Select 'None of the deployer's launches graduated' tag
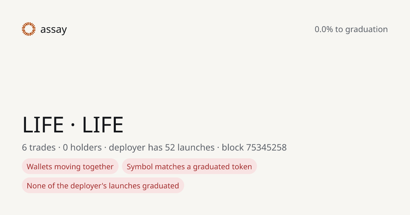This screenshot has height=215, width=410. click(103, 186)
